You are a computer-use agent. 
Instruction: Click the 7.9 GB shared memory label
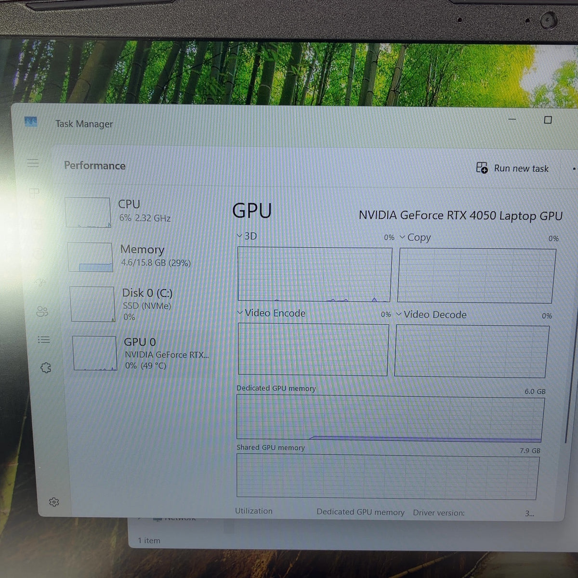click(x=530, y=450)
